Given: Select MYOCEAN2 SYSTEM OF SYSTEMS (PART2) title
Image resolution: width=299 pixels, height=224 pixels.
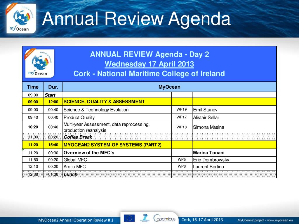Looking at the screenshot, I should pos(112,145).
